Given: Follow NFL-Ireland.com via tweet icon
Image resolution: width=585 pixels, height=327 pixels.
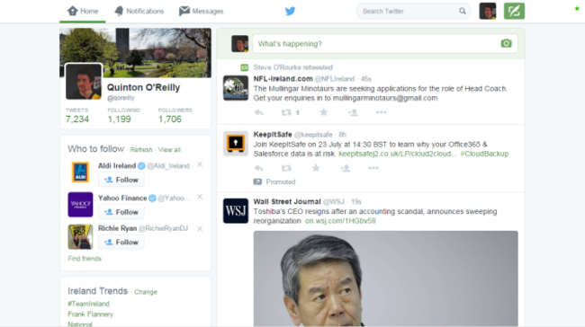Looking at the screenshot, I should pyautogui.click(x=353, y=112).
